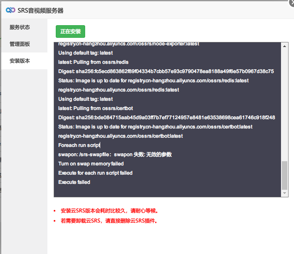Click first 'Using default tag: latest' line

(86, 53)
